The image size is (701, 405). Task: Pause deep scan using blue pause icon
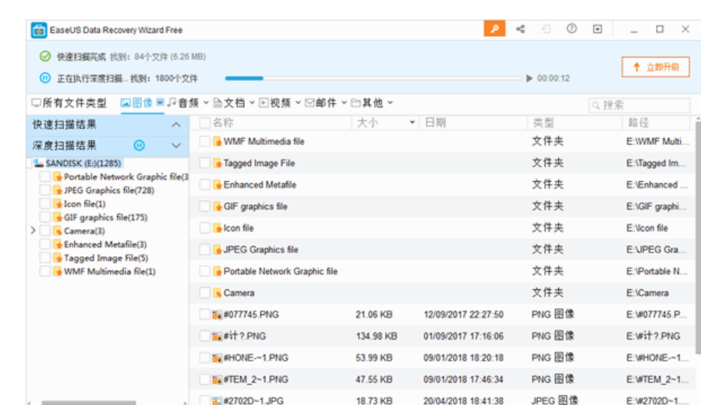pos(45,78)
